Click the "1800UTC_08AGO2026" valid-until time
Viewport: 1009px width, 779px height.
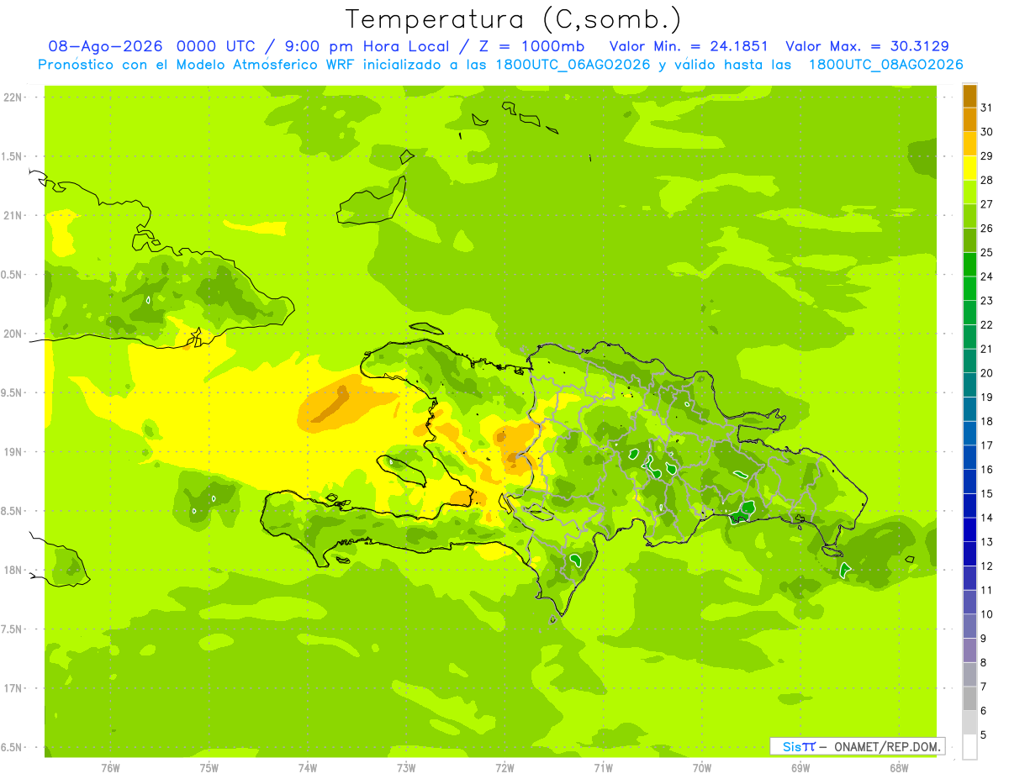885,65
